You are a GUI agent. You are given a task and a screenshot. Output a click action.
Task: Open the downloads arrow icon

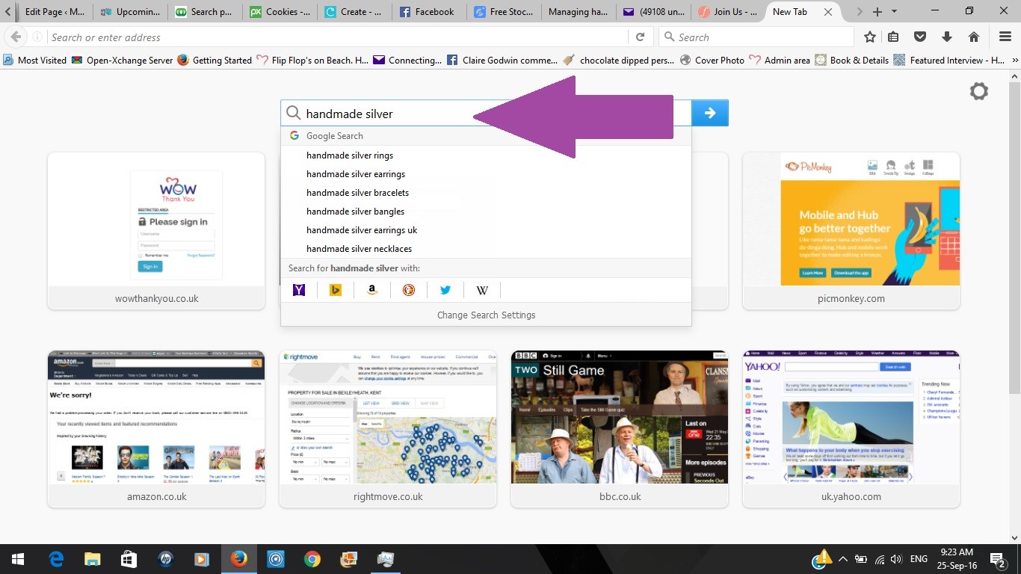(x=947, y=37)
